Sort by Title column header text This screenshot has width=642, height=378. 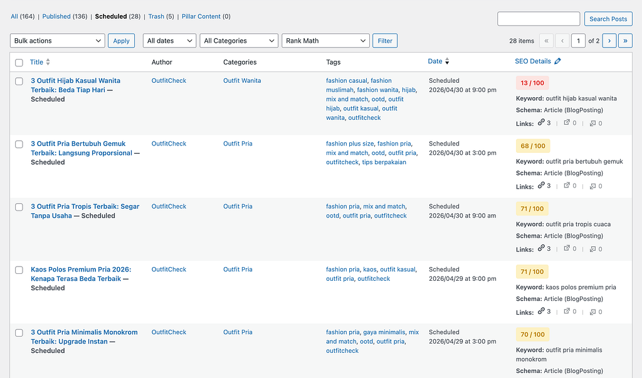point(36,62)
